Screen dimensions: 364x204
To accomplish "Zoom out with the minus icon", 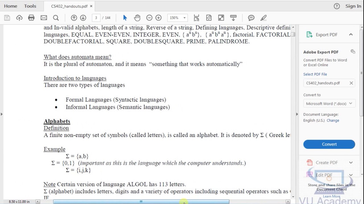I will 149,18.
